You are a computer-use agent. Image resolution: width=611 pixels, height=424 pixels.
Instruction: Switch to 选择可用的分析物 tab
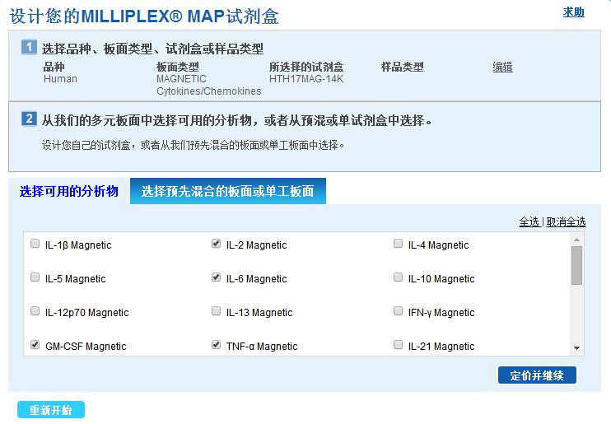pyautogui.click(x=68, y=191)
